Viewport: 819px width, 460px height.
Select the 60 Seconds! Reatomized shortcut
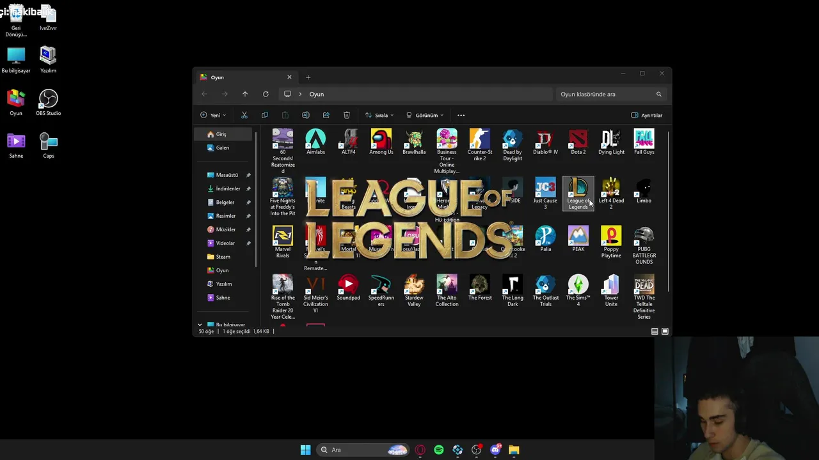[283, 152]
